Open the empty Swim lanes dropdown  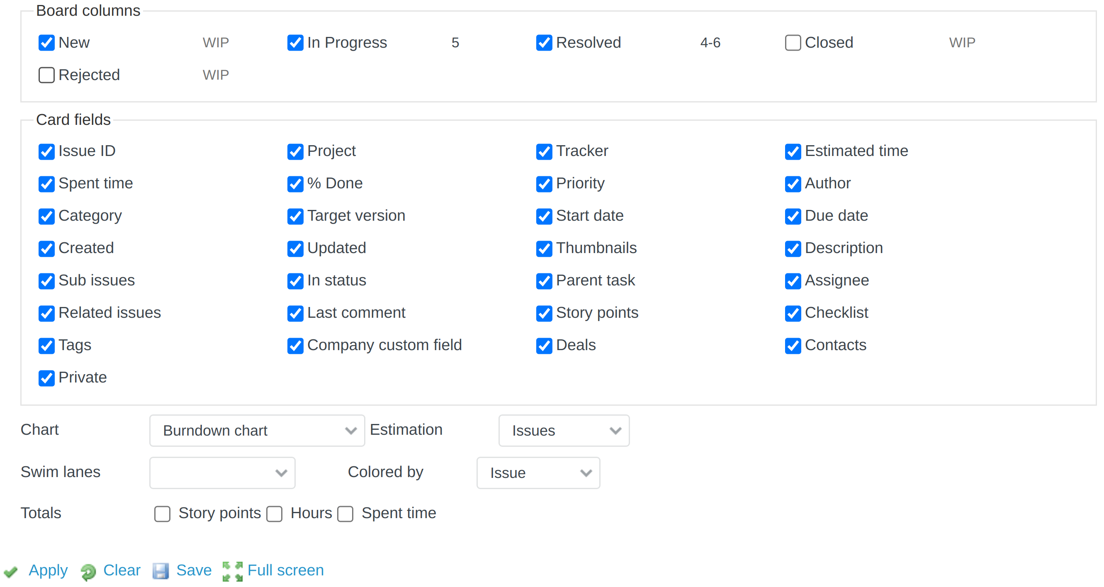coord(222,473)
